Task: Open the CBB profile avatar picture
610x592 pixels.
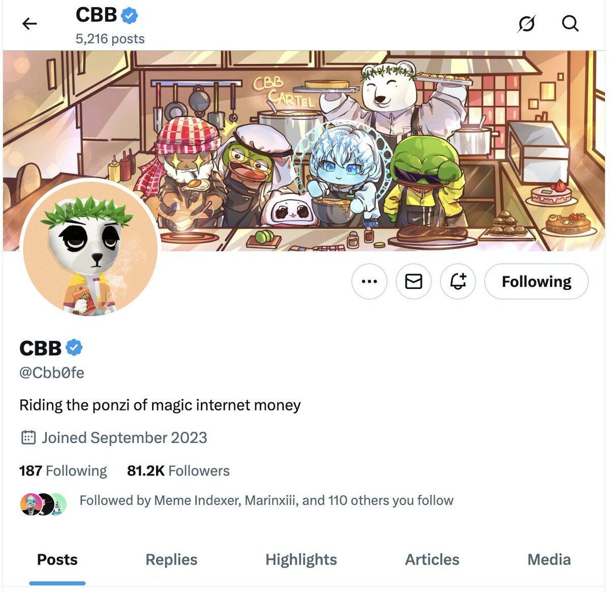Action: [90, 249]
